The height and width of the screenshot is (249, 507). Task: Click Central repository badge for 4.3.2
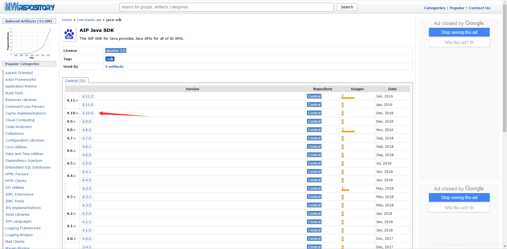(314, 188)
